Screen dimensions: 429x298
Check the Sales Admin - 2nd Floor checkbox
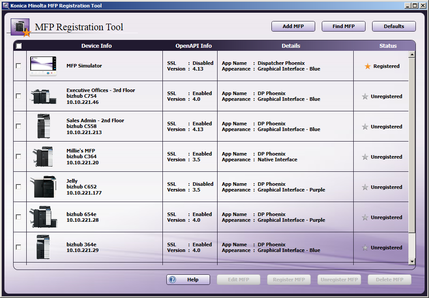click(18, 126)
